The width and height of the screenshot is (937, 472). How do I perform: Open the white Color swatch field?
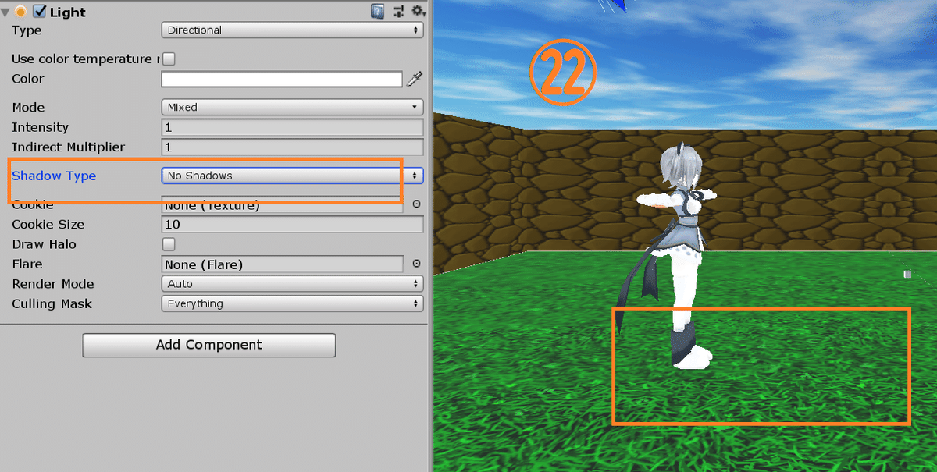coord(282,79)
